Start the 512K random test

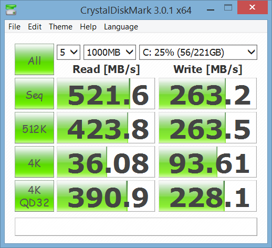tap(34, 128)
